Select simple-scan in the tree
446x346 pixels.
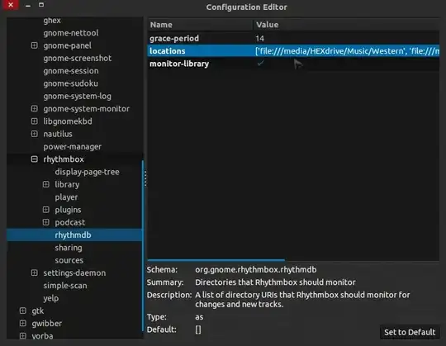[x=65, y=286]
